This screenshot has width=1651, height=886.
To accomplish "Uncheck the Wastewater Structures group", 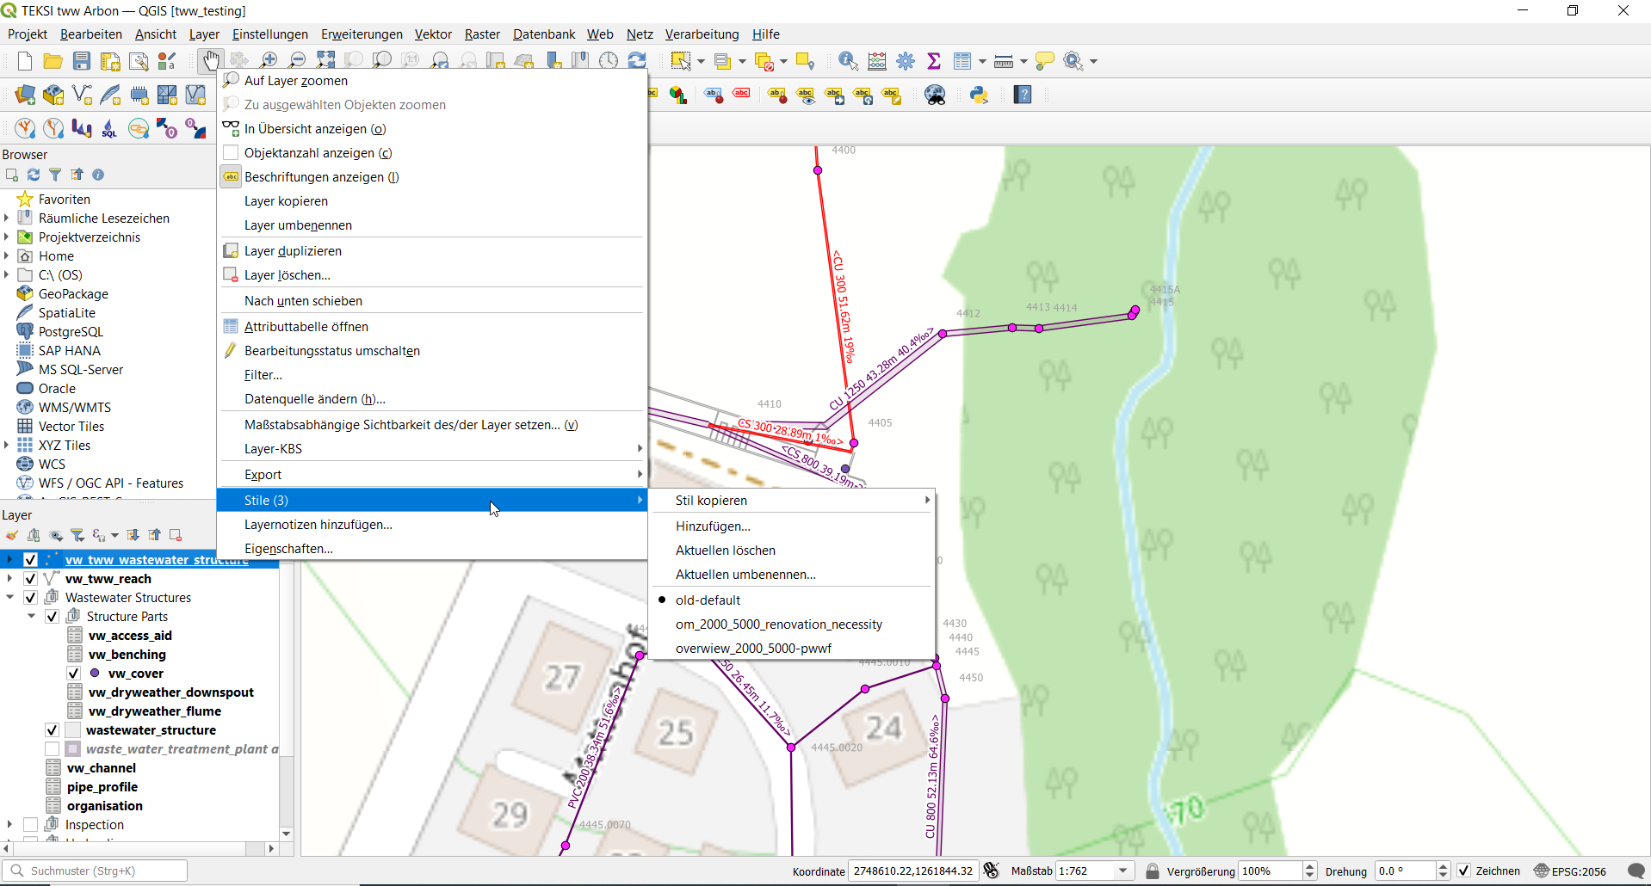I will [x=30, y=598].
